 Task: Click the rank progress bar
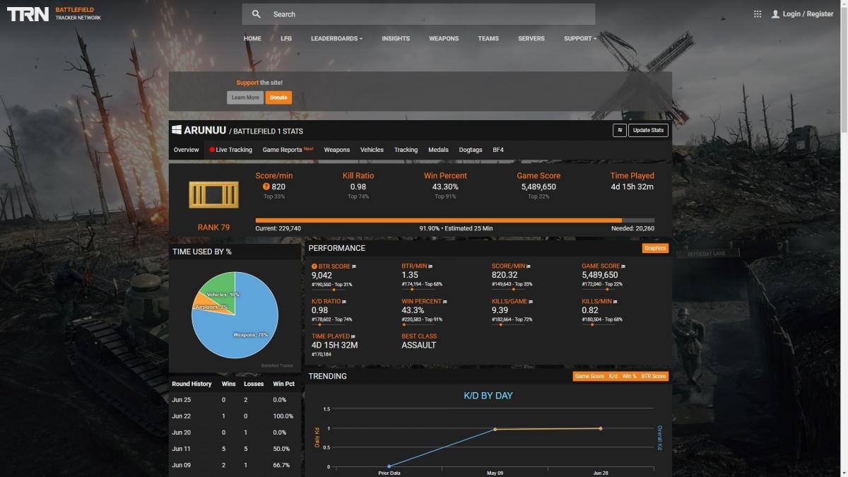pos(455,220)
